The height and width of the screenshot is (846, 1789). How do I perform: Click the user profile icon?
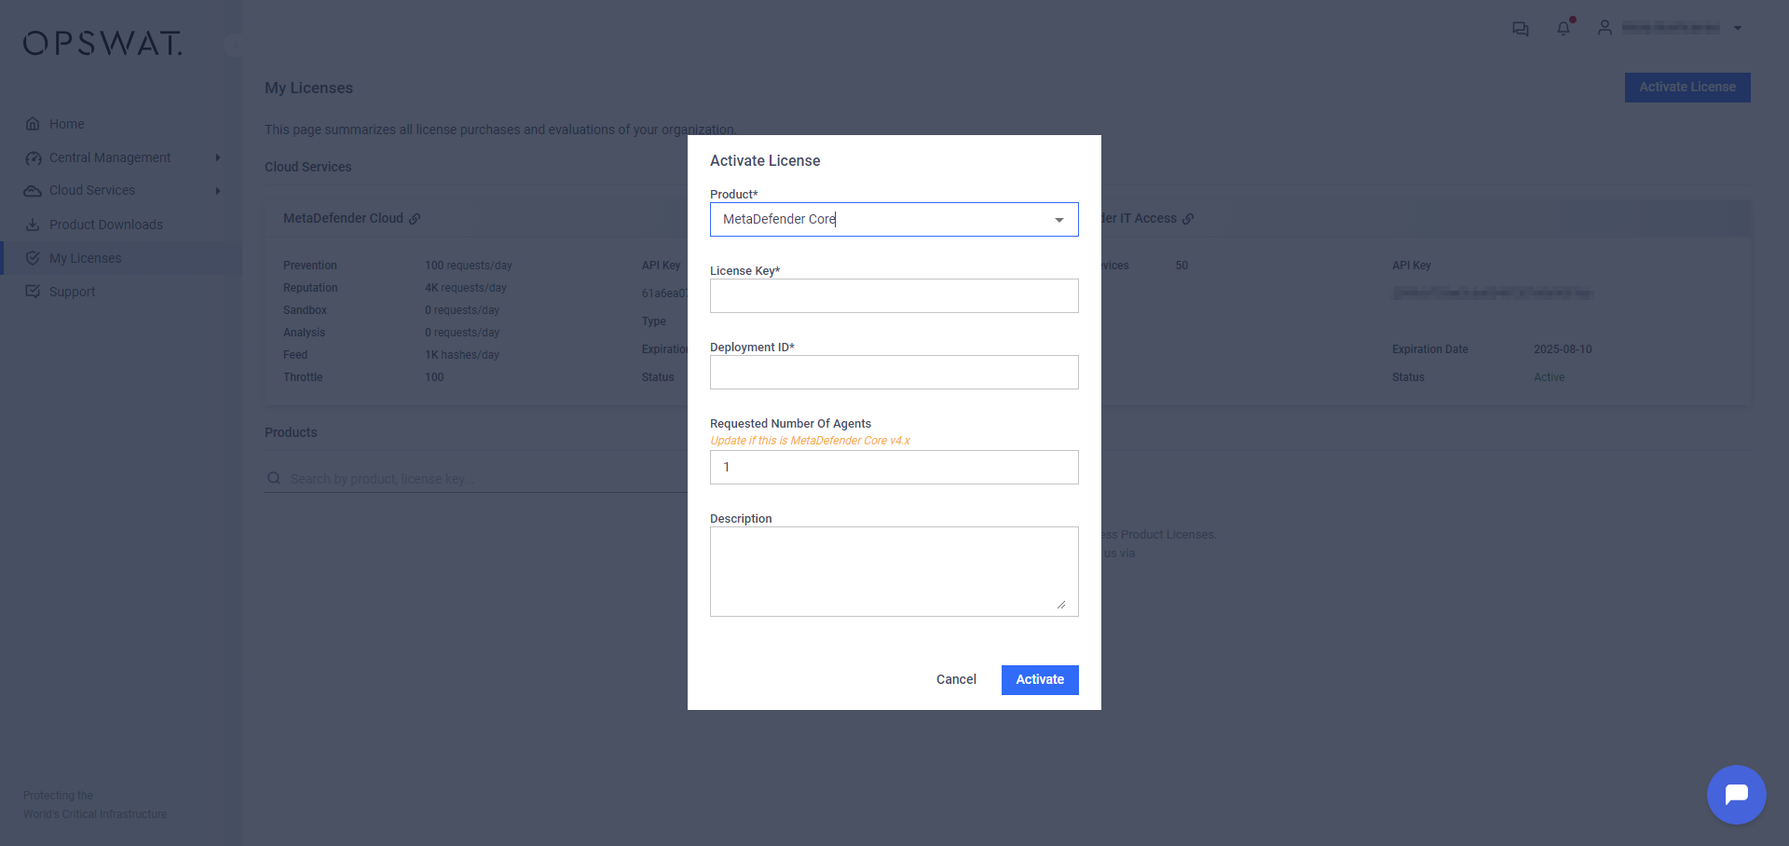click(1605, 28)
